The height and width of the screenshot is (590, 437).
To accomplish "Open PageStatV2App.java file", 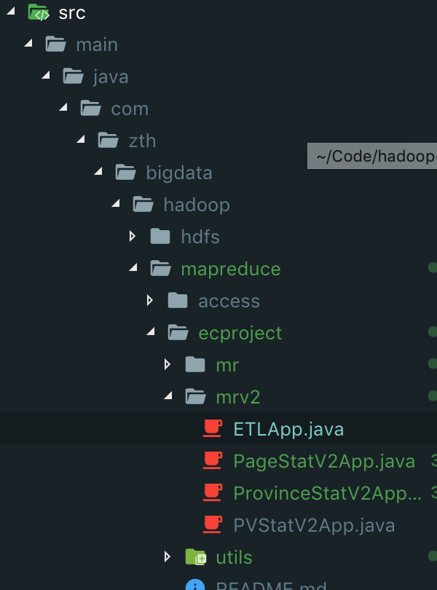I will tap(324, 461).
